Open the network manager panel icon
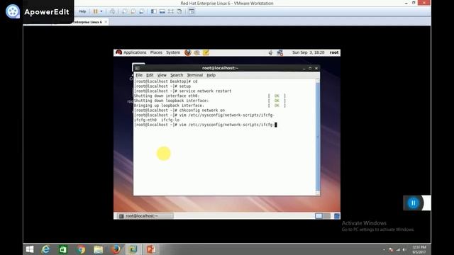This screenshot has width=454, height=255. tap(279, 52)
